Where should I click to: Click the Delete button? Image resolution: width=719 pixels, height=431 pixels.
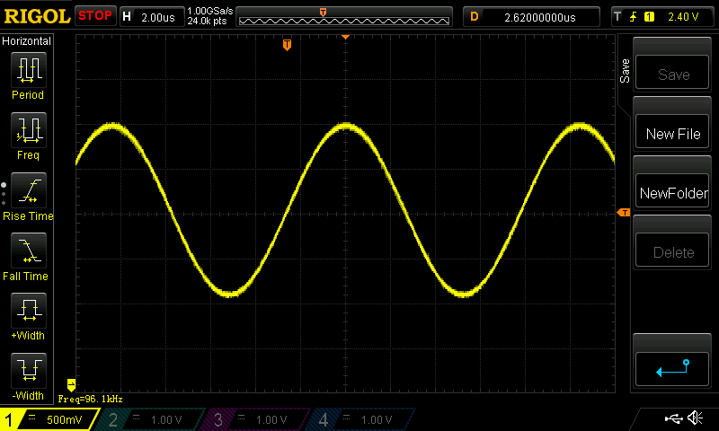tap(672, 251)
